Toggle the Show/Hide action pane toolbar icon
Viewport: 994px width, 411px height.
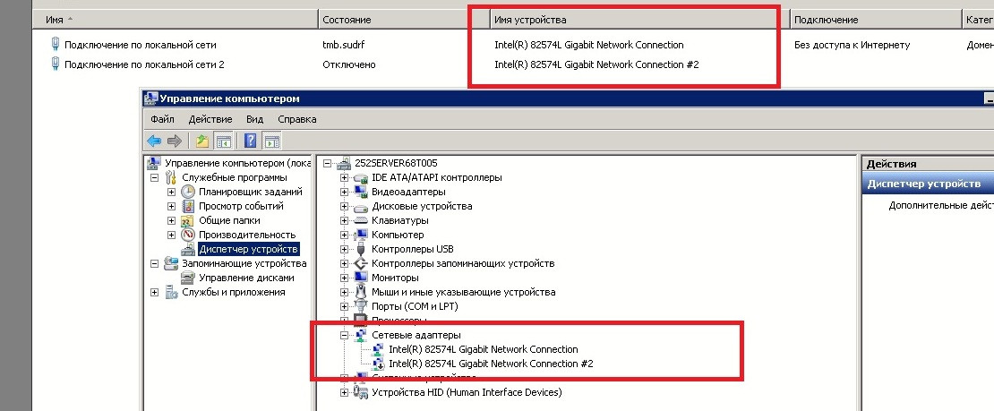point(271,141)
